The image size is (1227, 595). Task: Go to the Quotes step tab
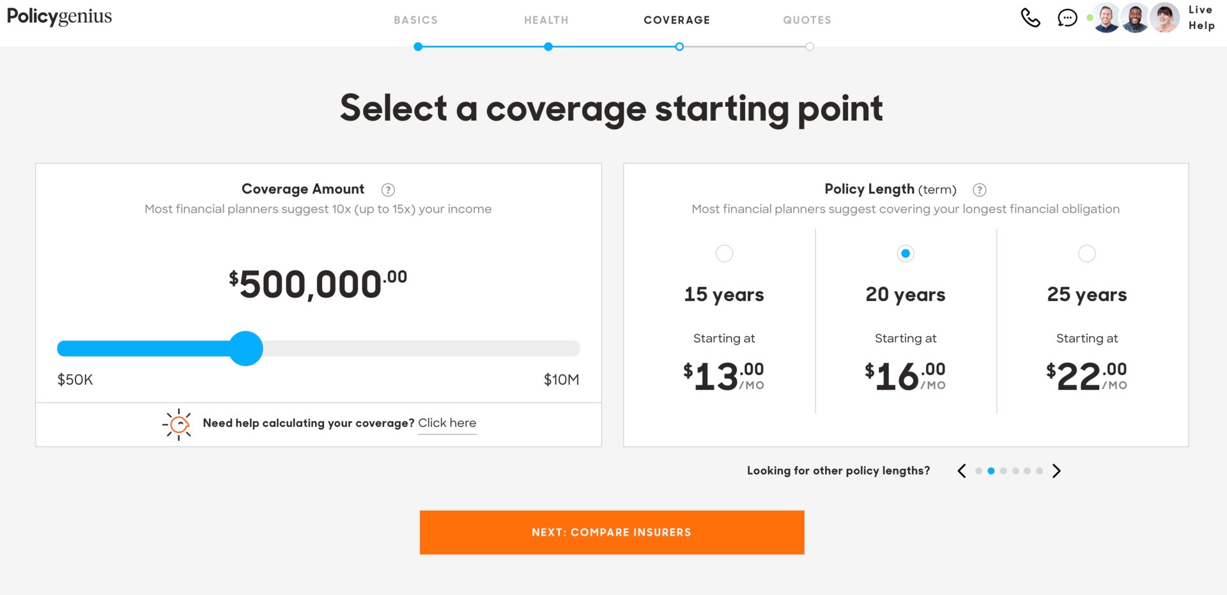[807, 20]
